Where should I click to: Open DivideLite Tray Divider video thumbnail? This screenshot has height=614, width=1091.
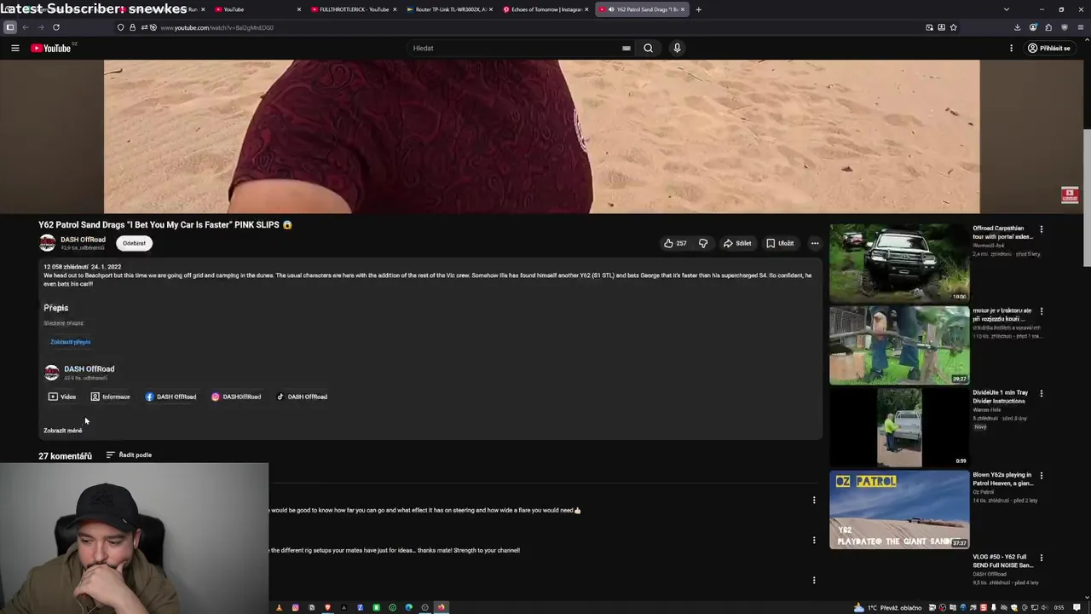coord(899,427)
